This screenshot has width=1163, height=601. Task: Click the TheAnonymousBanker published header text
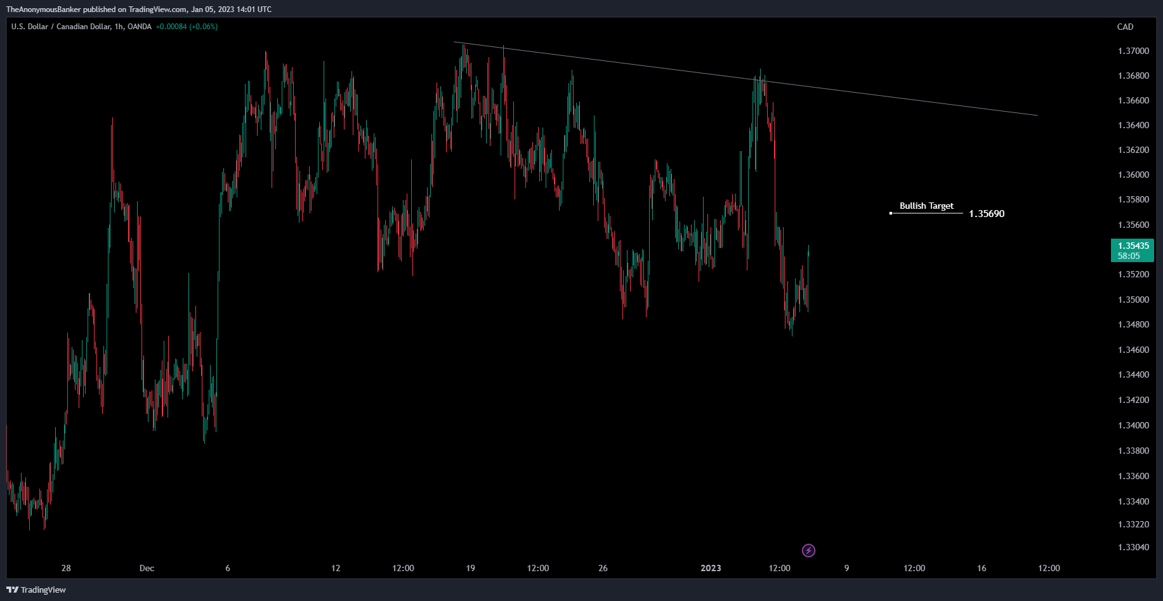139,10
